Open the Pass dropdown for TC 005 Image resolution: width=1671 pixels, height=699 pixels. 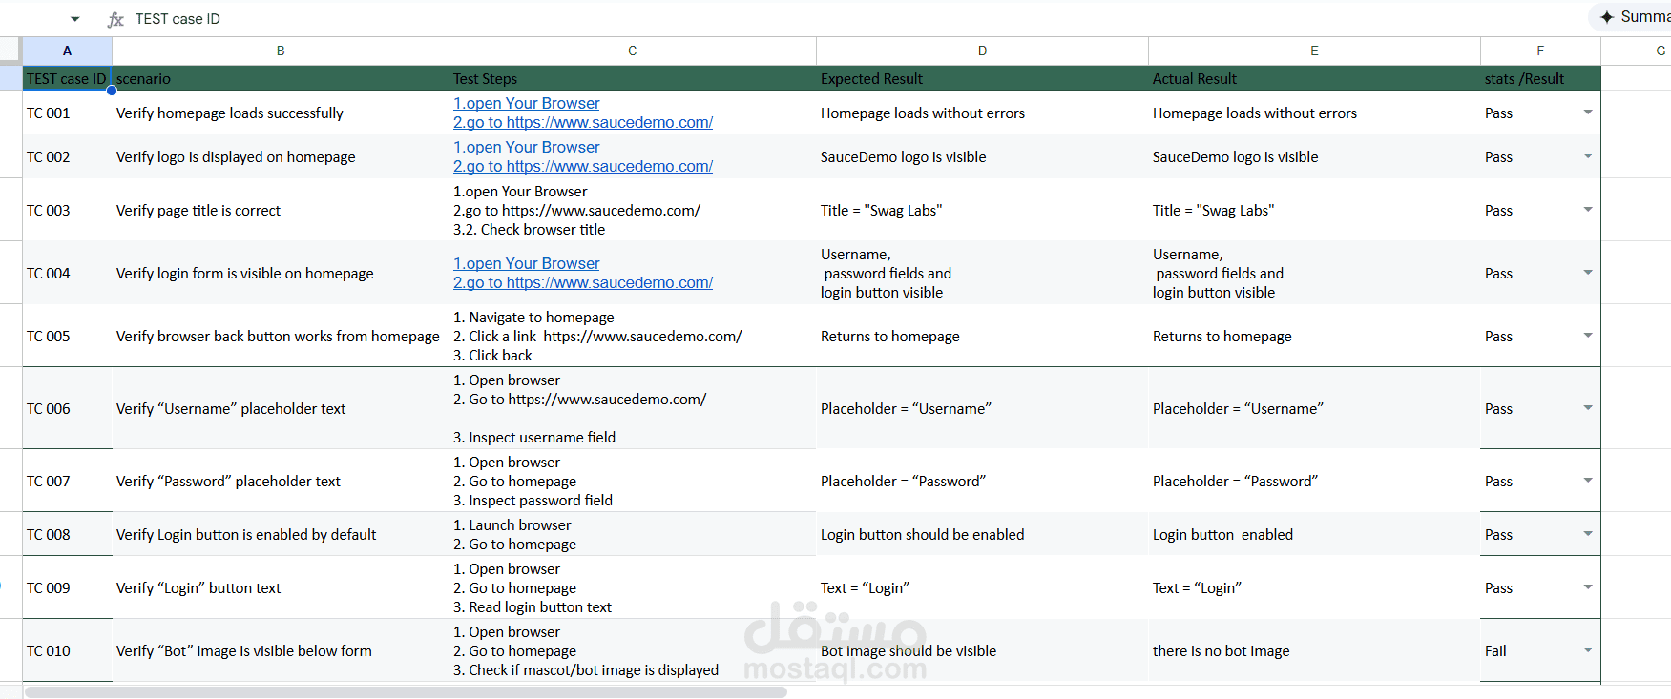(x=1588, y=336)
